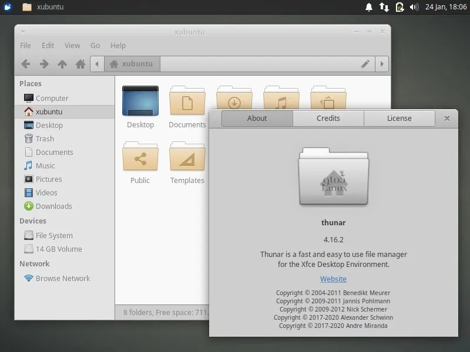The height and width of the screenshot is (352, 470).
Task: Click status bar folder count text
Action: [x=166, y=313]
